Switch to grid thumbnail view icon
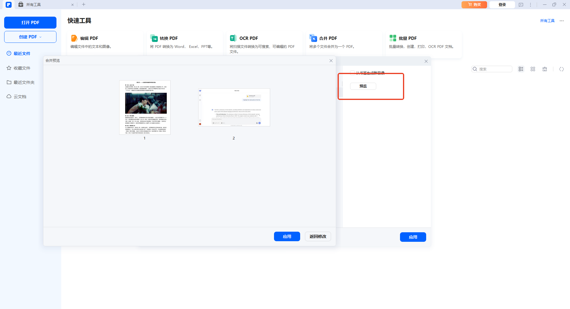 point(533,69)
